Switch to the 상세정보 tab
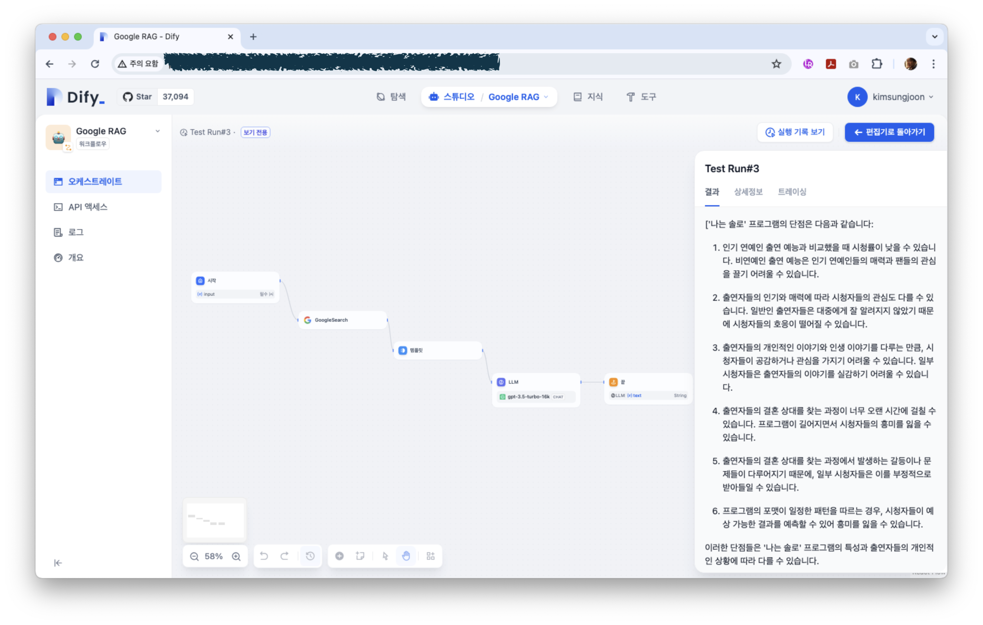Image resolution: width=983 pixels, height=625 pixels. tap(748, 192)
